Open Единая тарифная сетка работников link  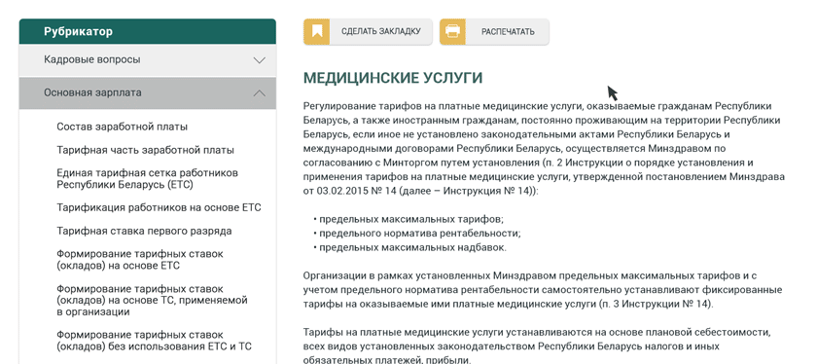click(148, 179)
